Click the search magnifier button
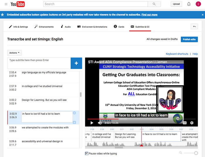The image size is (205, 157). click(x=154, y=4)
